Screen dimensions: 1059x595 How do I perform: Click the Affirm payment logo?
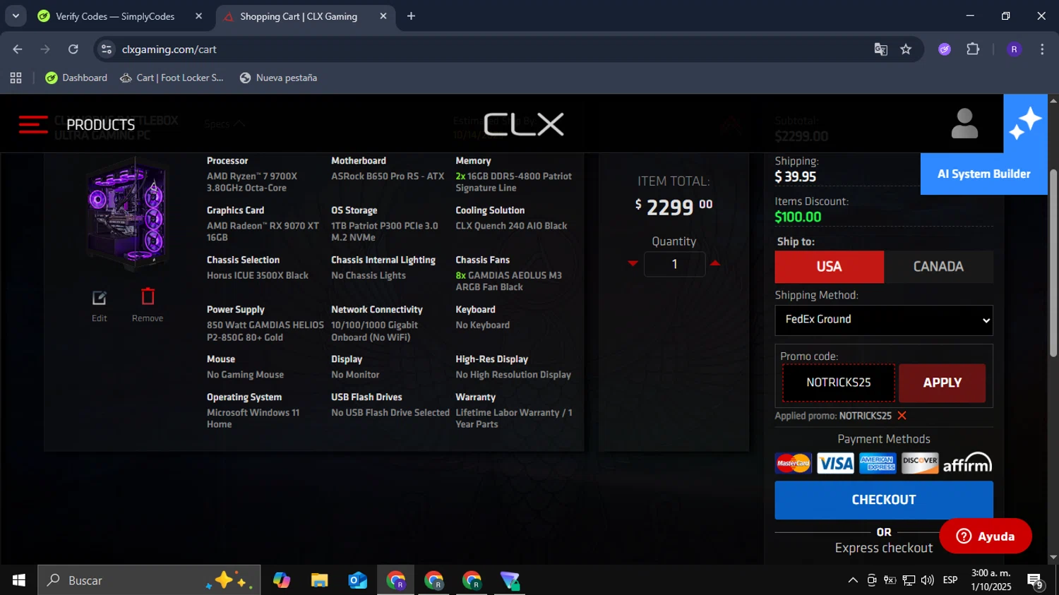pos(967,462)
